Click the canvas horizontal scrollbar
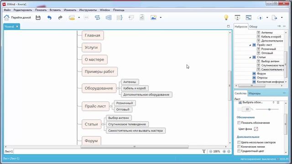292x164 pixels. [x=135, y=147]
